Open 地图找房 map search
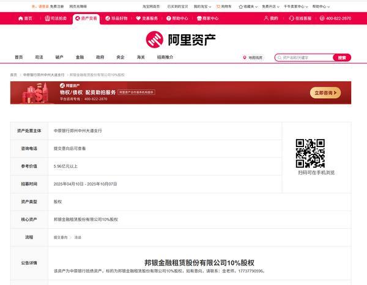 (x=253, y=57)
